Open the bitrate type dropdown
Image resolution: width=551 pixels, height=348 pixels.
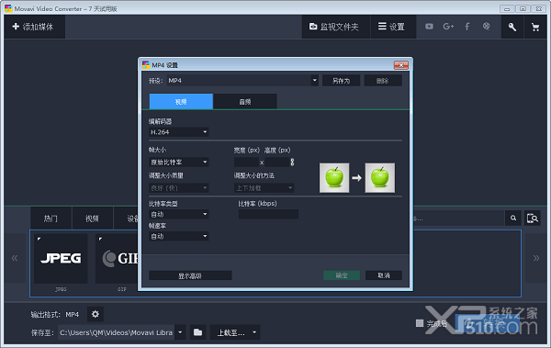pos(179,214)
